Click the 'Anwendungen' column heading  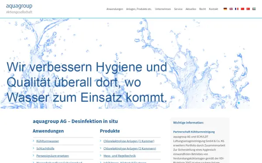48,131
